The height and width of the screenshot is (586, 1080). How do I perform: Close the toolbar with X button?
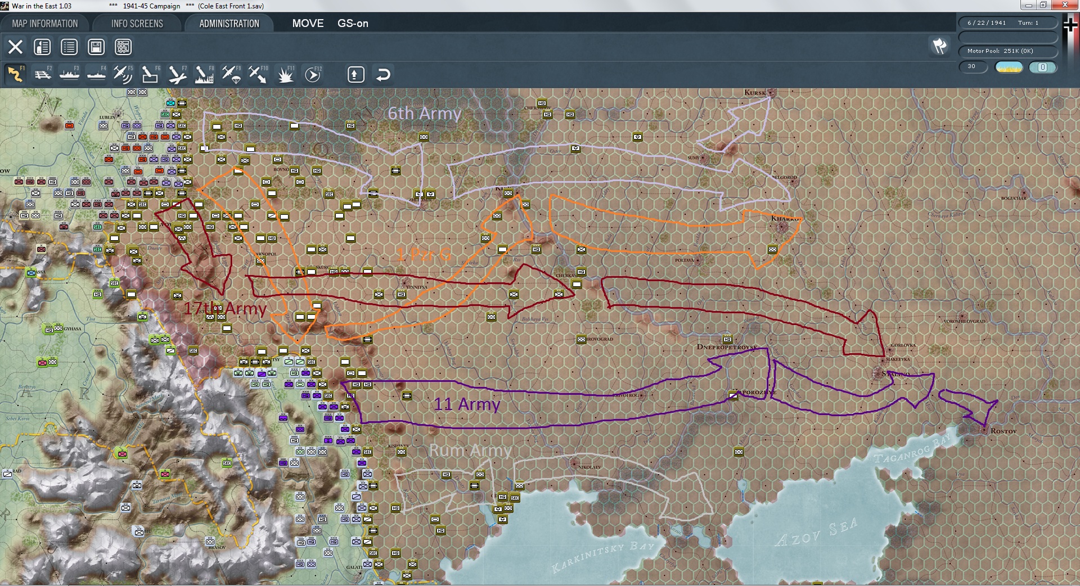[x=15, y=47]
